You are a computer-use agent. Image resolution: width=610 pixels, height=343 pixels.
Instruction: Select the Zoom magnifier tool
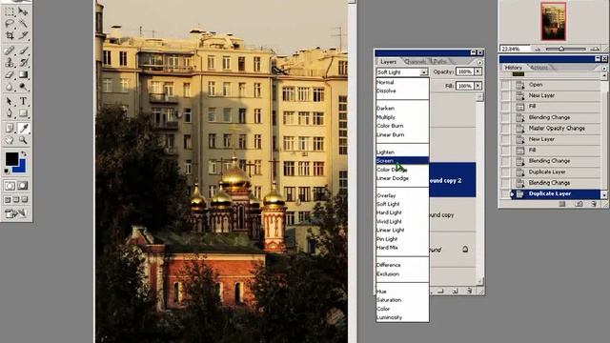click(x=23, y=140)
